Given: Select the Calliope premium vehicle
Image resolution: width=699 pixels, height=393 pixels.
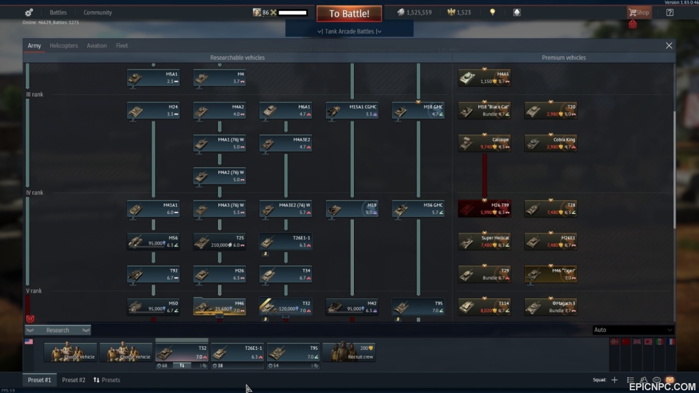Looking at the screenshot, I should [484, 143].
